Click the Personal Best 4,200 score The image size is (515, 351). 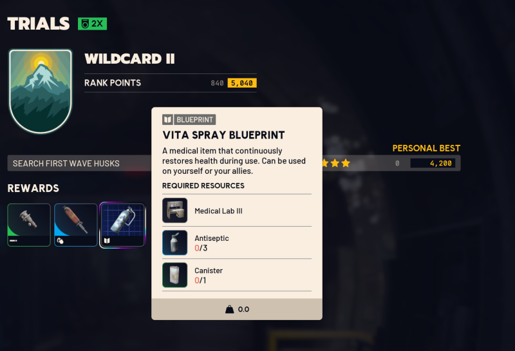tap(433, 163)
